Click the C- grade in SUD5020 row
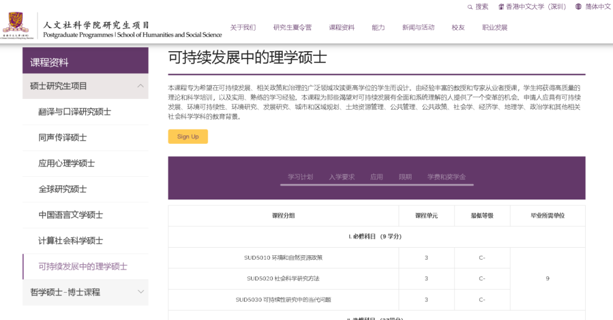 click(482, 279)
